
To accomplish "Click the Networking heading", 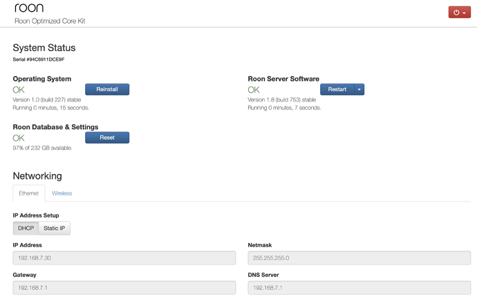I will click(37, 176).
